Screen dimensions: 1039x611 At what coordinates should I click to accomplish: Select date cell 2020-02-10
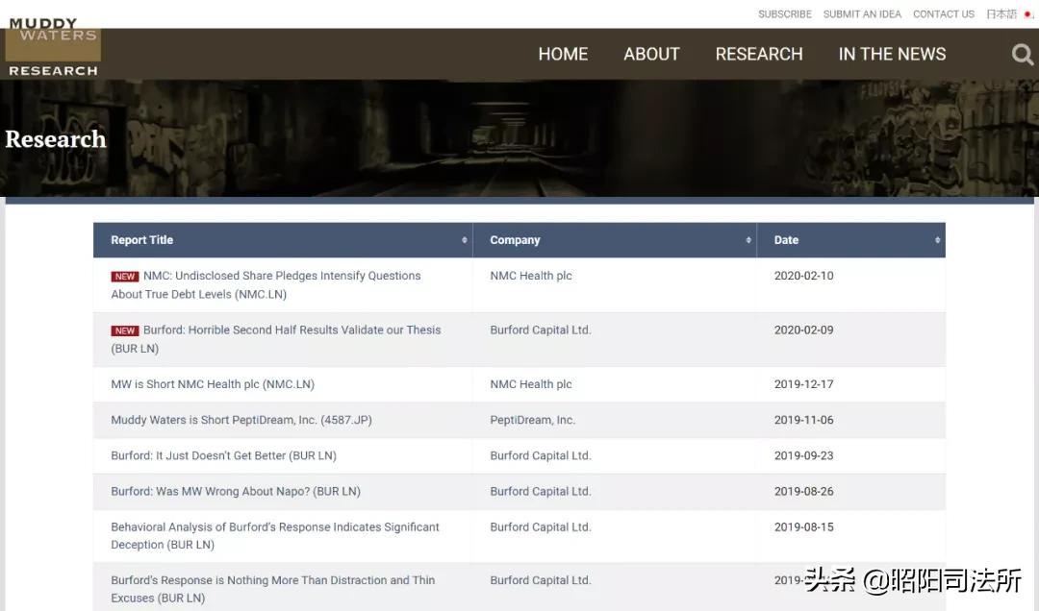803,276
